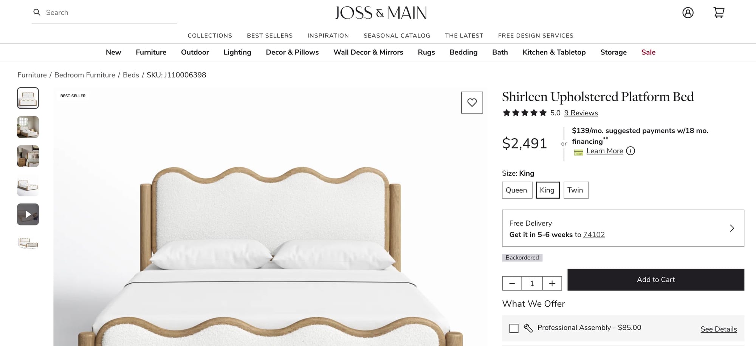756x346 pixels.
Task: Select the bedroom scene second thumbnail
Action: pos(28,127)
